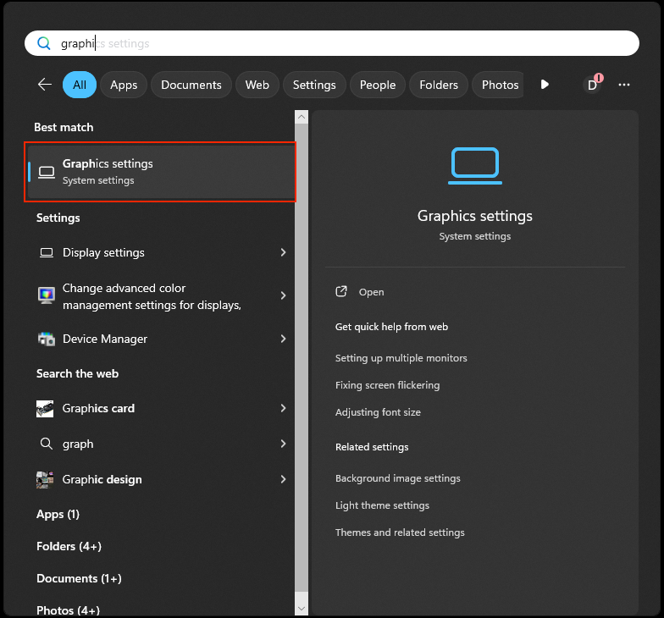This screenshot has width=664, height=618.
Task: Click the play arrow to show more filters
Action: point(545,85)
